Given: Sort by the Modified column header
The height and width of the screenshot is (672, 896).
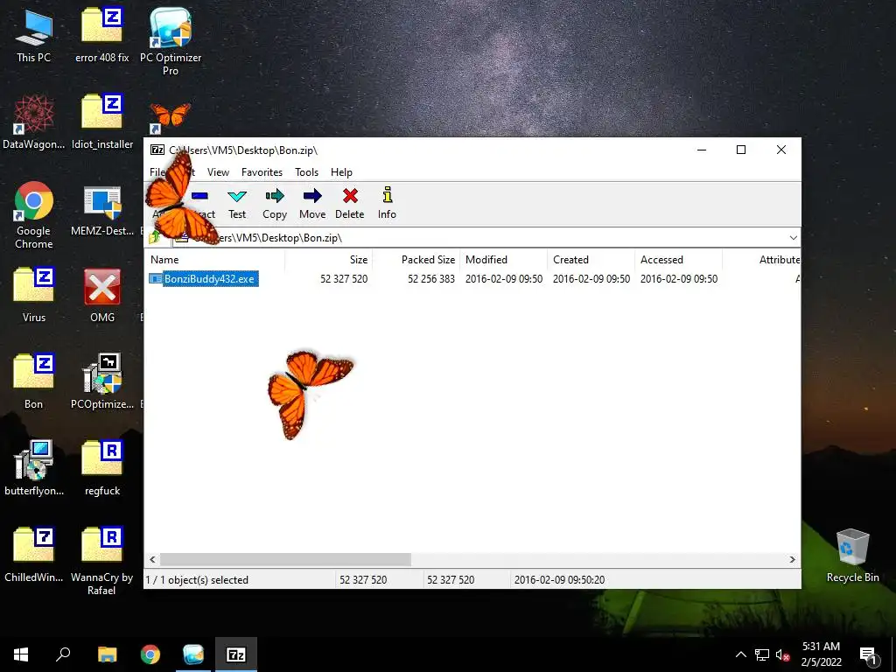Looking at the screenshot, I should coord(503,259).
